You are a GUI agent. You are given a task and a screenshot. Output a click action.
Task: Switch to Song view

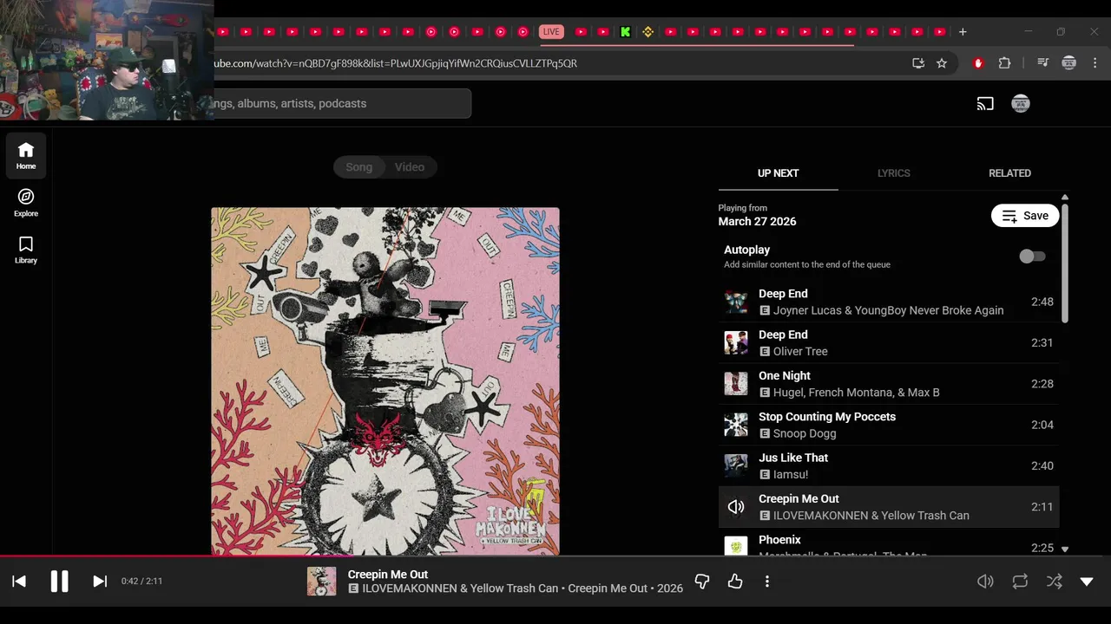[x=359, y=167]
